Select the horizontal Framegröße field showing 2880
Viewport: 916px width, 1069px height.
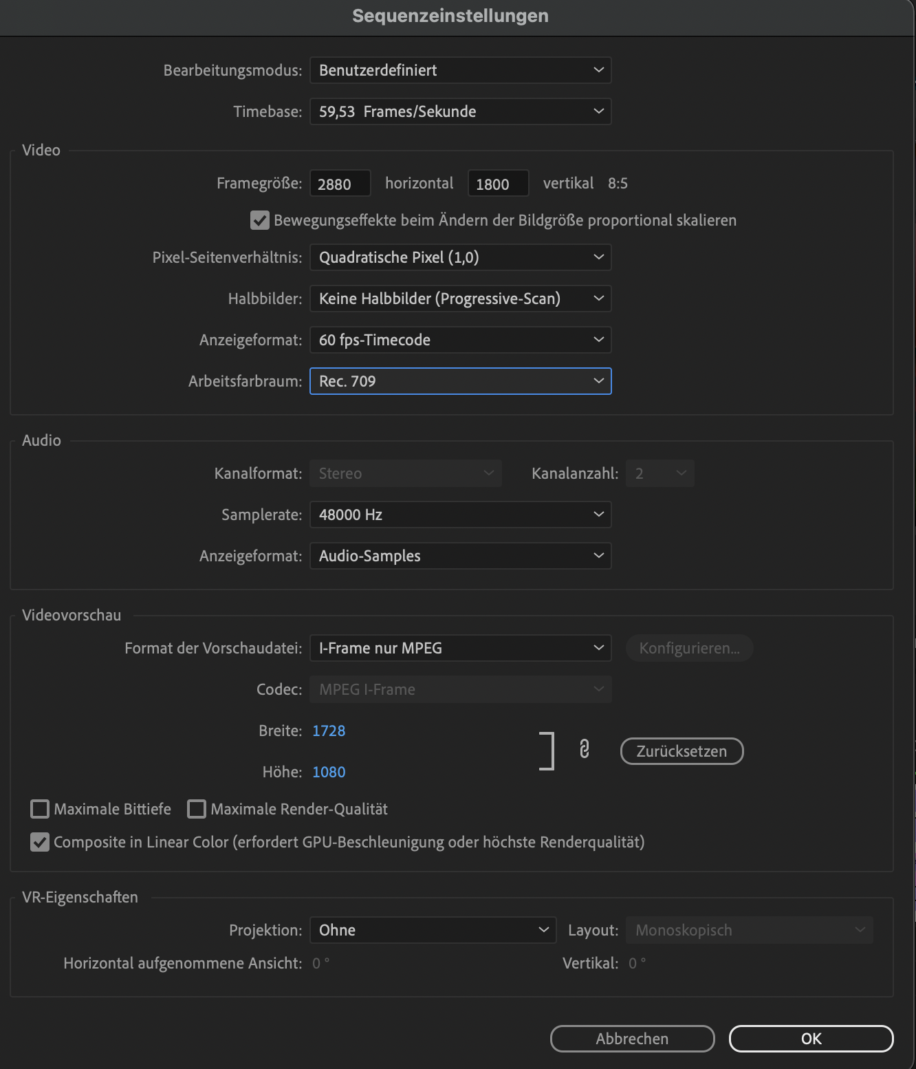[340, 183]
